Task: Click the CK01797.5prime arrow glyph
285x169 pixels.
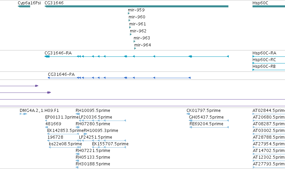Action: tap(188, 114)
